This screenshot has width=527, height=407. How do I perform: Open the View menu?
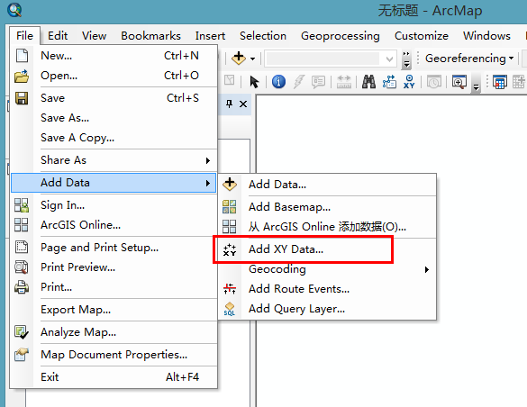coord(94,36)
